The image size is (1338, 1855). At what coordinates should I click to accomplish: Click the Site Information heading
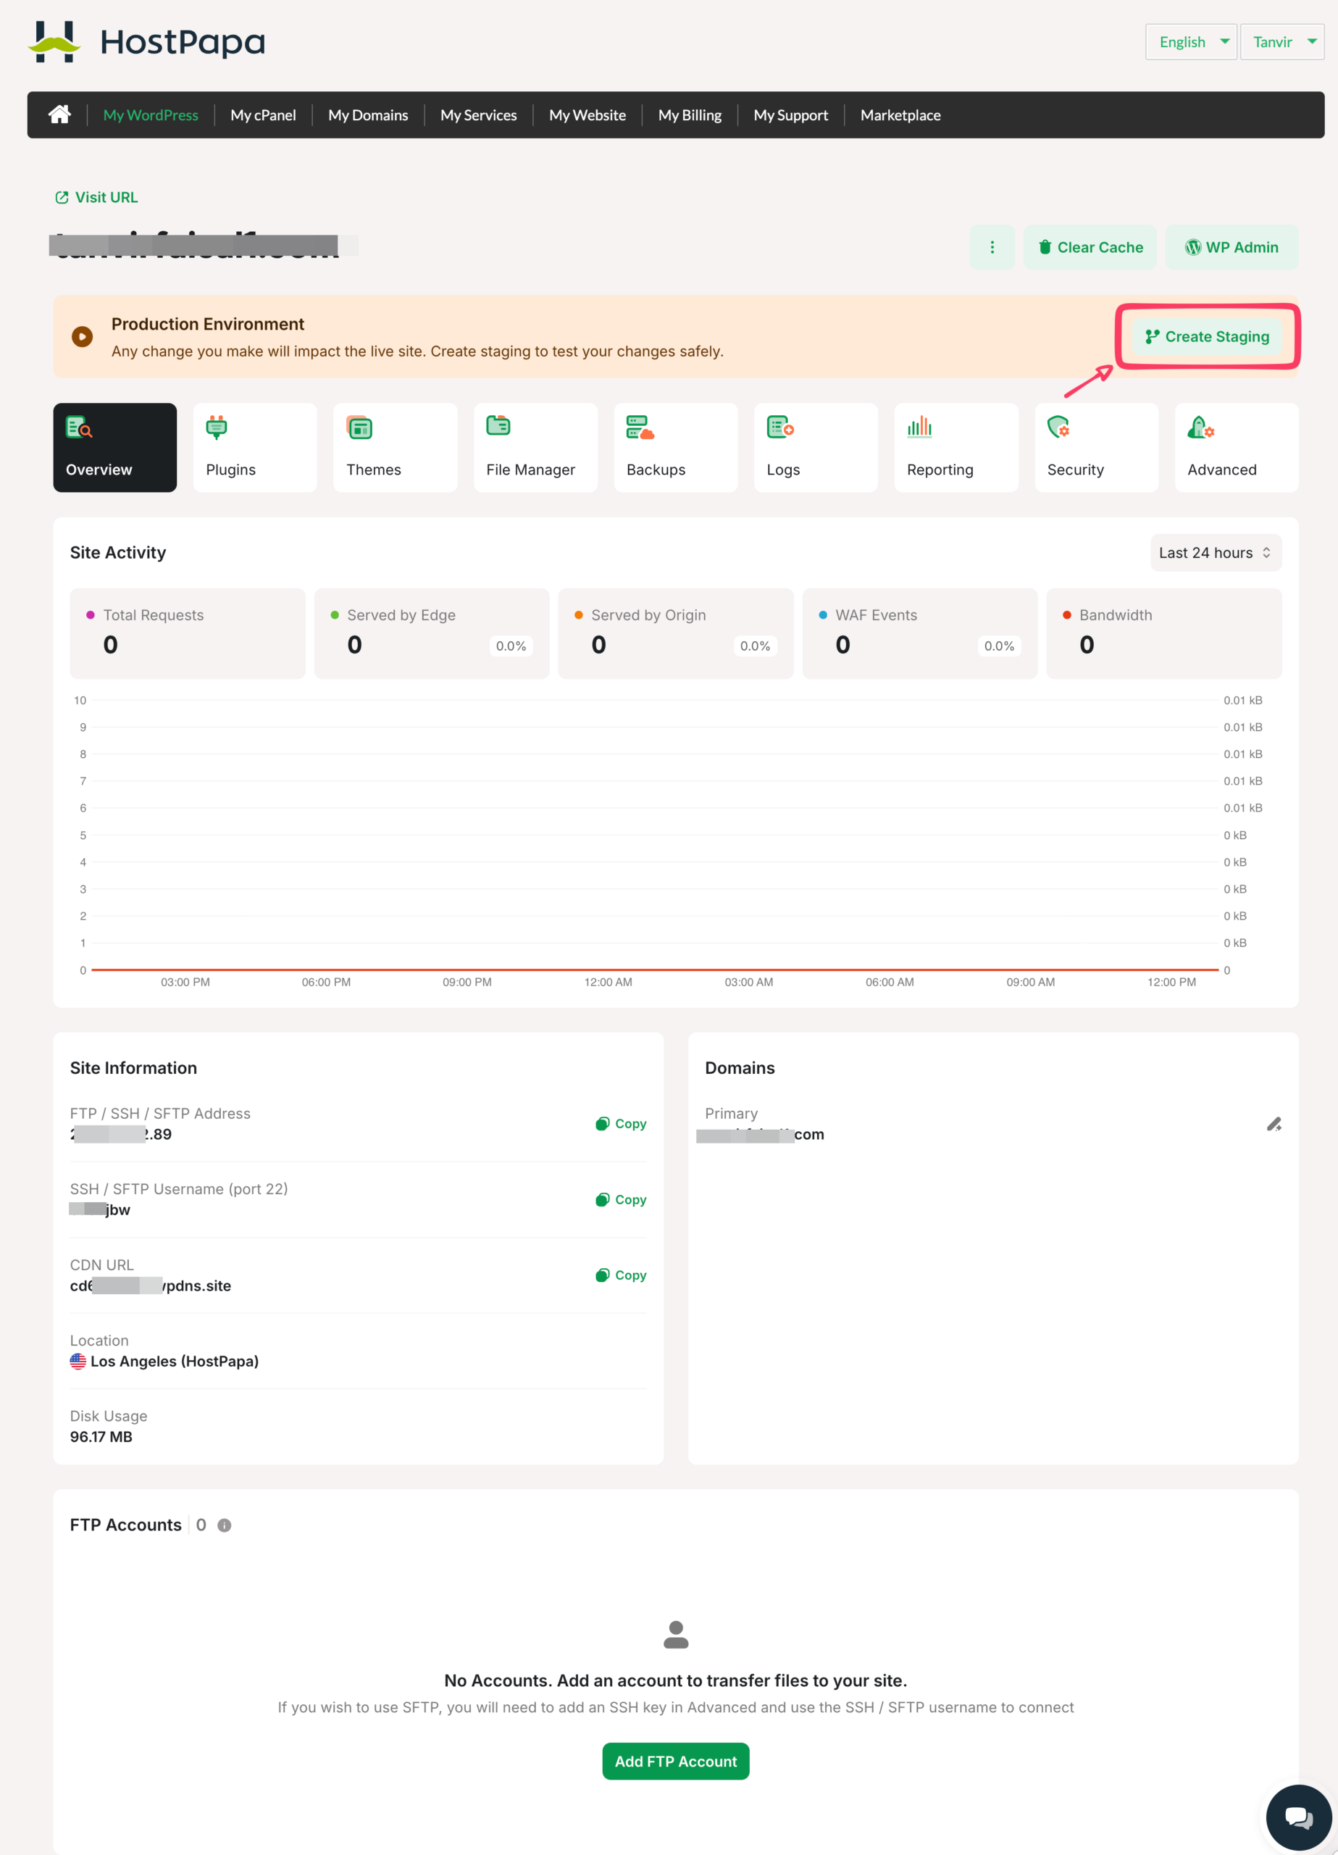(x=133, y=1068)
